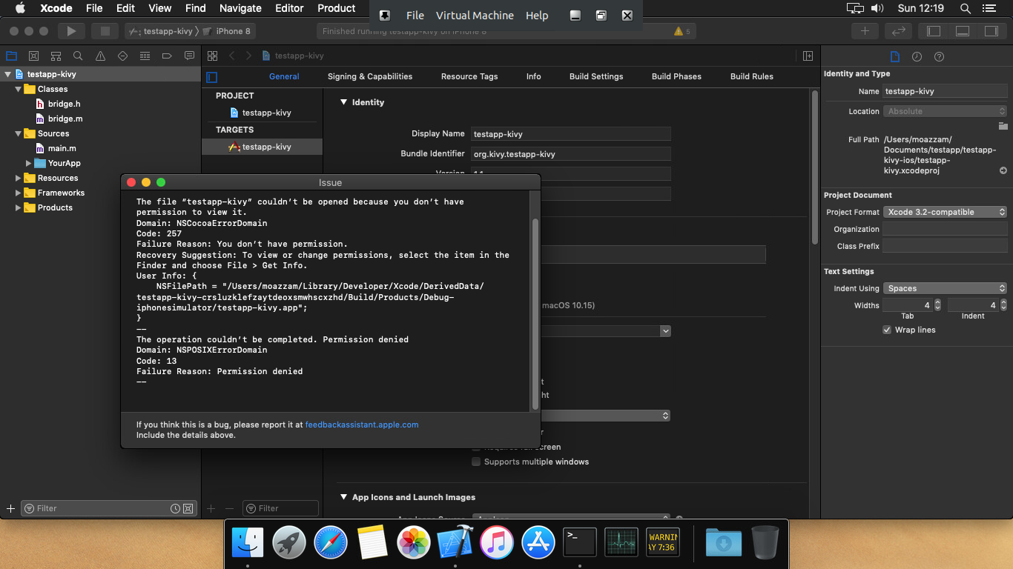The height and width of the screenshot is (569, 1013).
Task: Open the Report navigator speech bubble icon
Action: tap(189, 56)
